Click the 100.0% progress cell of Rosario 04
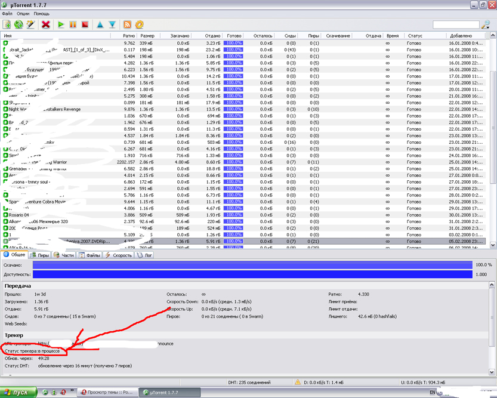The image size is (497, 398). (233, 215)
